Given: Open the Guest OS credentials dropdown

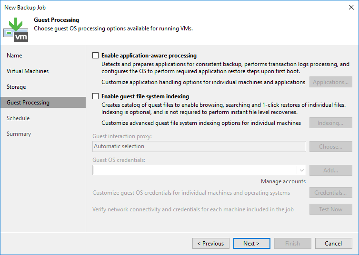Looking at the screenshot, I should (x=301, y=170).
